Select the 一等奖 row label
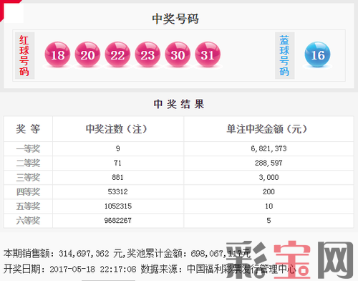This screenshot has width=358, height=281. [28, 148]
